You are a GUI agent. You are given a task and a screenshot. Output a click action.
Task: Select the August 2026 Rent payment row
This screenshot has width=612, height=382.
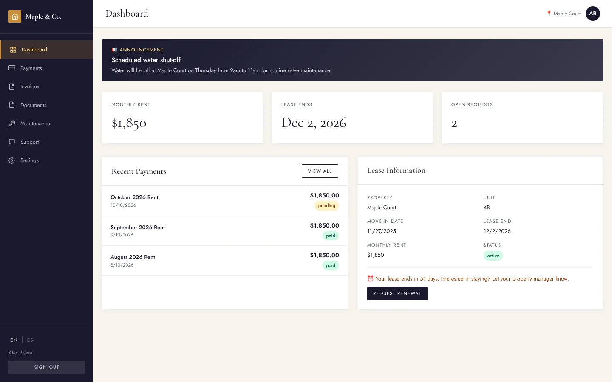coord(225,261)
